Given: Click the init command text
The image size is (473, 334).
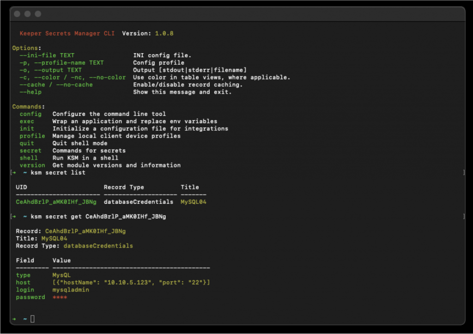Looking at the screenshot, I should click(x=26, y=128).
